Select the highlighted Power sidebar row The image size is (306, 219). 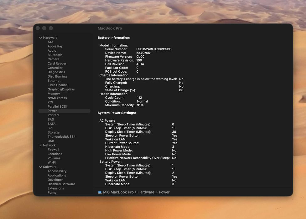pyautogui.click(x=65, y=111)
